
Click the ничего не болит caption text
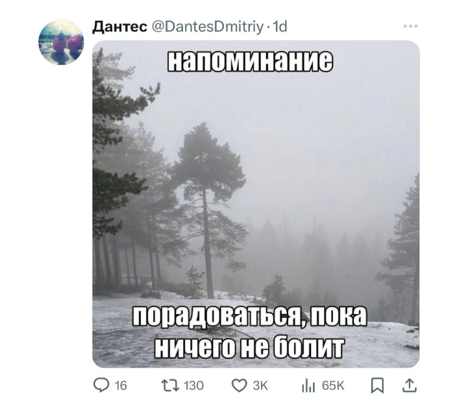tap(249, 347)
